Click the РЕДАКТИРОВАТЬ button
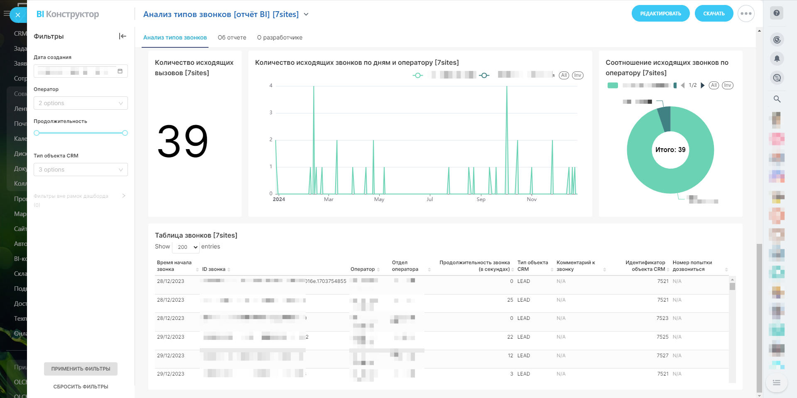This screenshot has height=398, width=797. coord(660,14)
